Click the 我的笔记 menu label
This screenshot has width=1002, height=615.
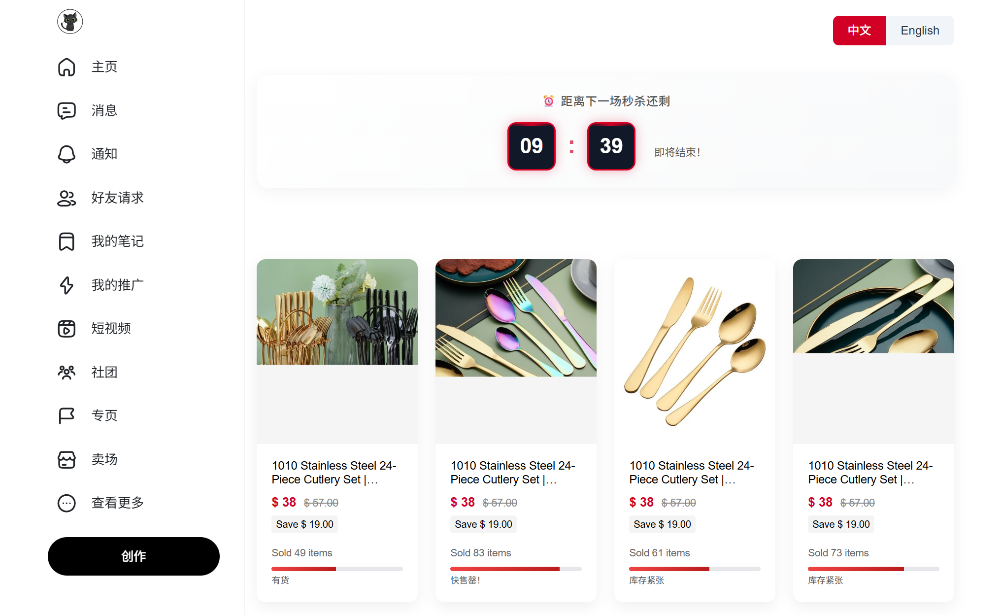click(x=117, y=241)
